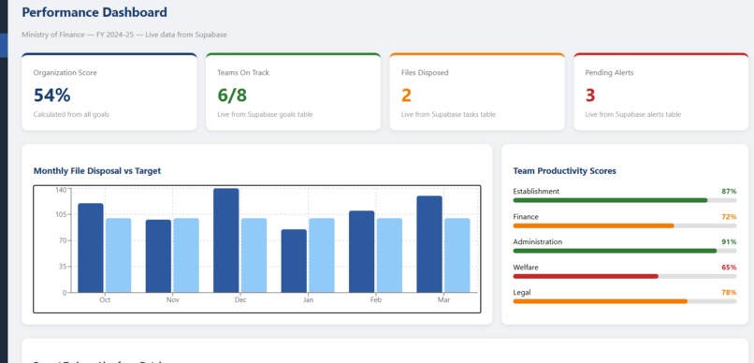Click the Administration team label

point(538,241)
